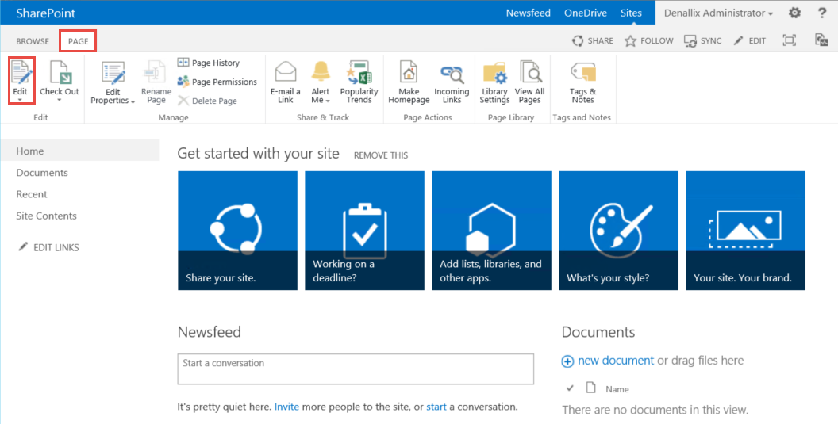The image size is (838, 424).
Task: Click the Check Out ribbon icon
Action: (x=60, y=75)
